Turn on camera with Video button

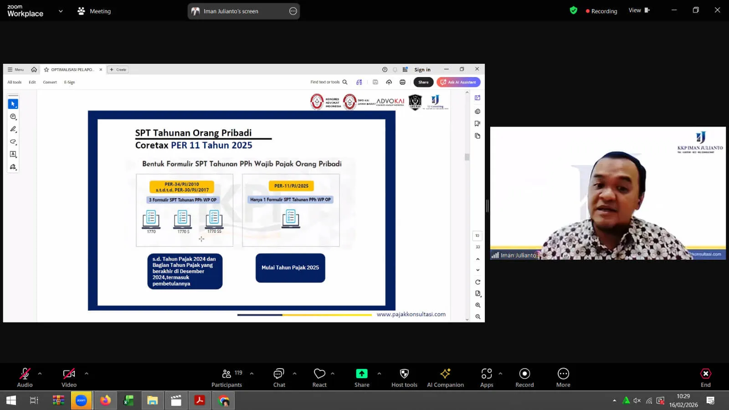(69, 378)
